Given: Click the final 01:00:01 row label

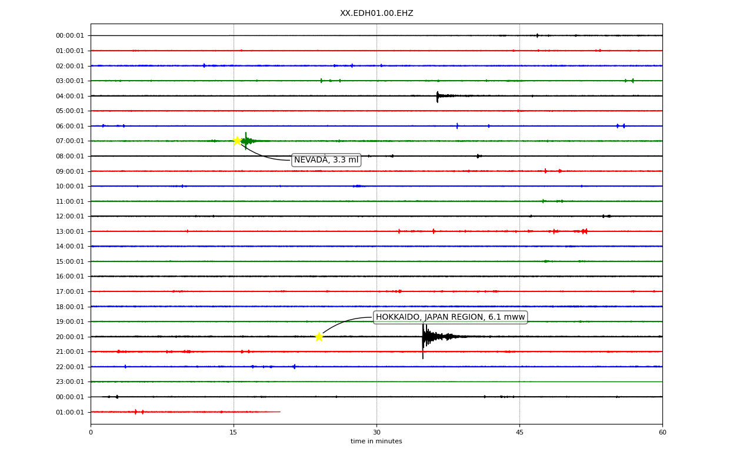Looking at the screenshot, I should pyautogui.click(x=70, y=412).
